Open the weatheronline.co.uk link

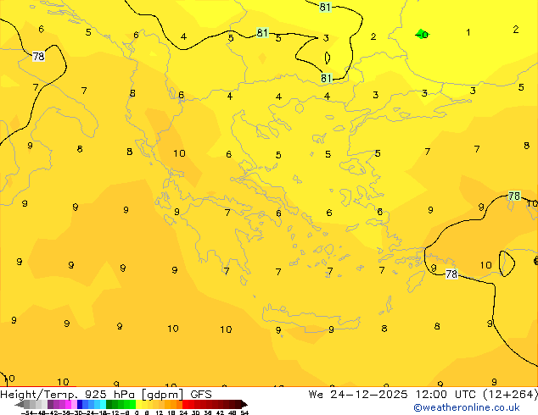click(x=467, y=407)
